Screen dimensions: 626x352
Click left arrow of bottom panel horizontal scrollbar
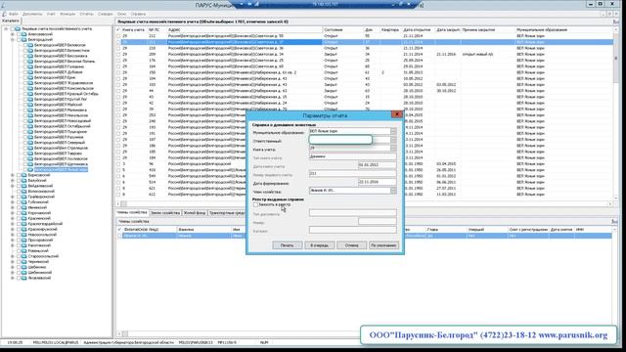[119, 333]
